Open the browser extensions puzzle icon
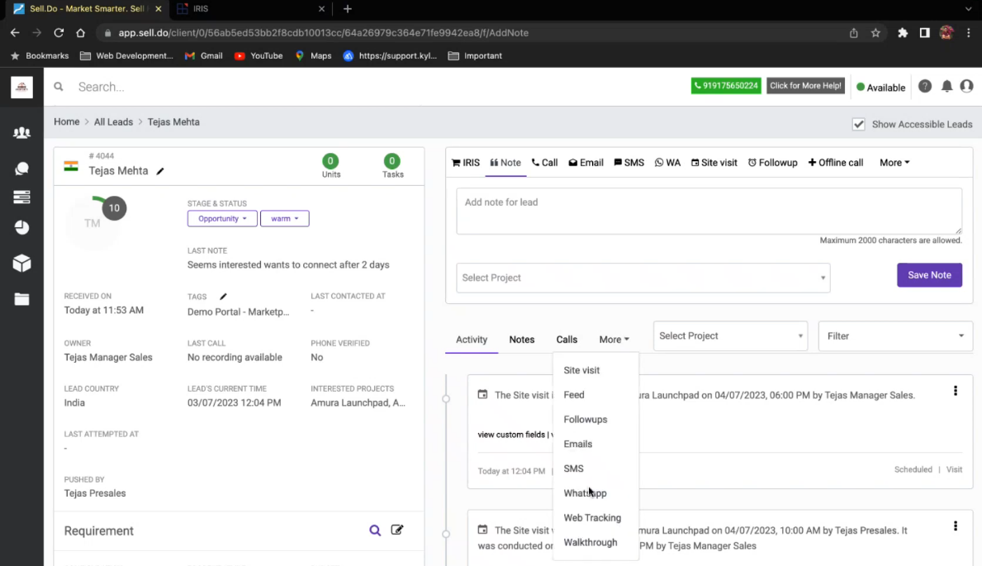 coord(903,32)
